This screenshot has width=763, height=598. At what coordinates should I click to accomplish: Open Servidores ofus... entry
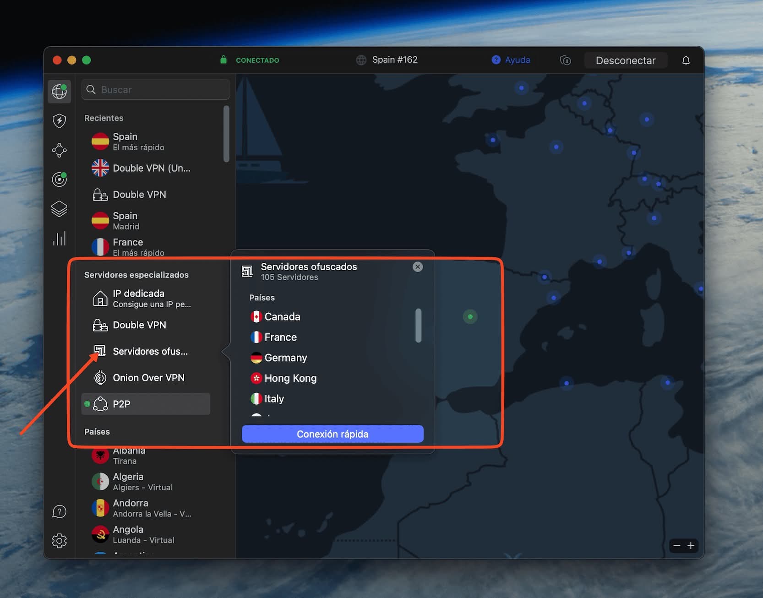(146, 351)
